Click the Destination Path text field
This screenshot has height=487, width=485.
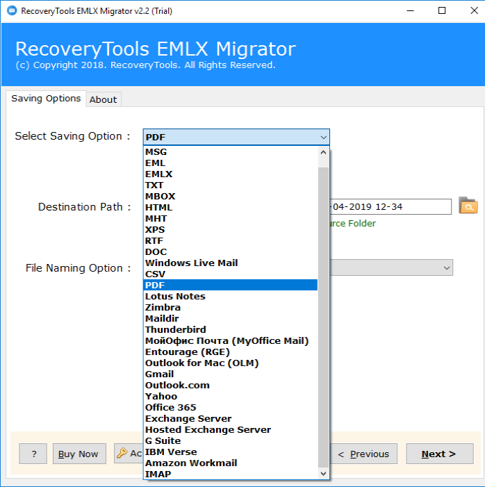pyautogui.click(x=391, y=206)
